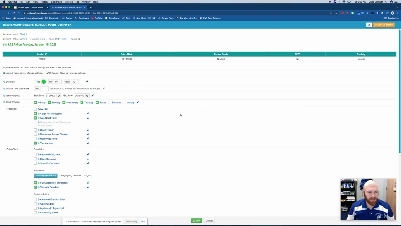Image resolution: width=401 pixels, height=226 pixels.
Task: Enable the Display Timer checkbox
Action: 35,130
